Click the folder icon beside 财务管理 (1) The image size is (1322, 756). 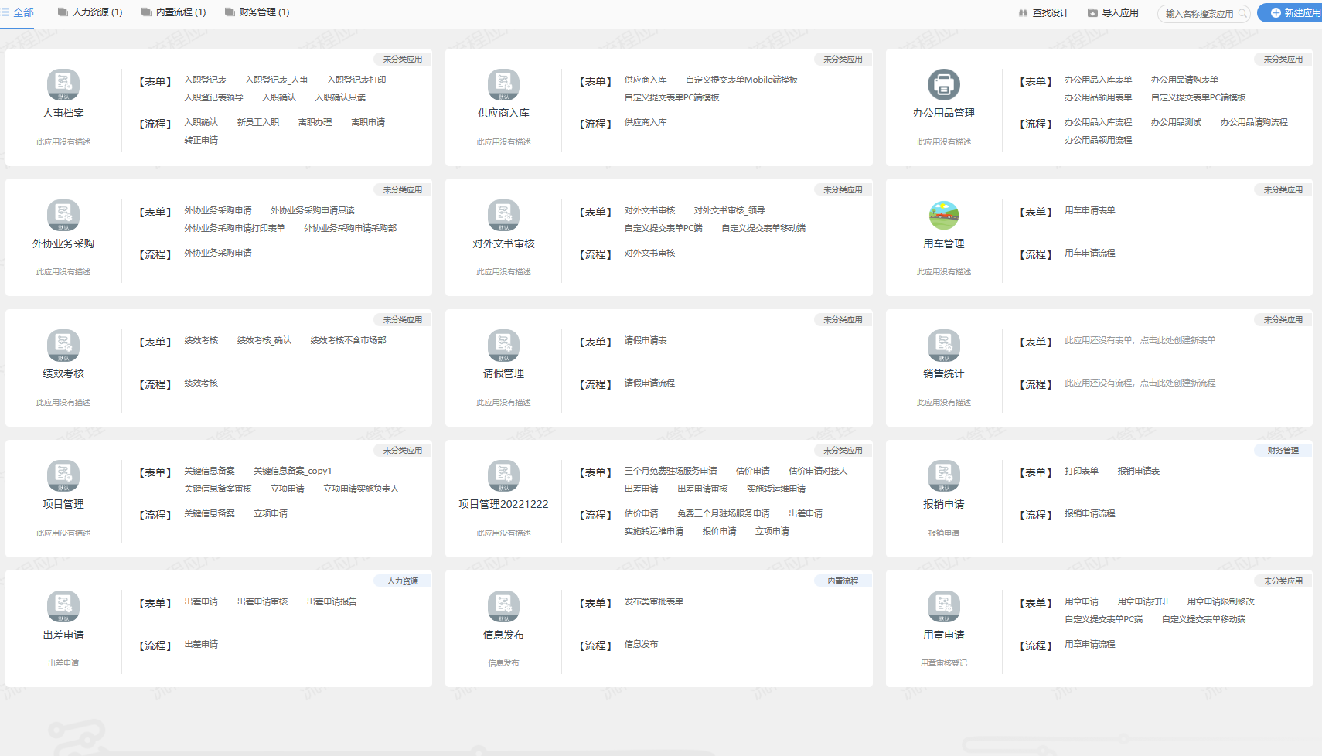click(230, 12)
